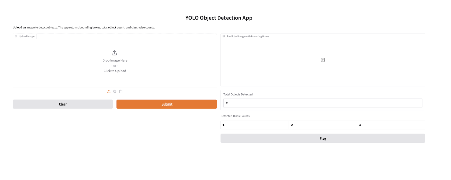
Task: Choose the clipboard paste source icon
Action: [x=121, y=91]
